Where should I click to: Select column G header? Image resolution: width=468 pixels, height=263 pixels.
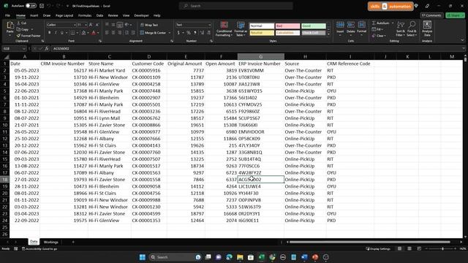[260, 56]
